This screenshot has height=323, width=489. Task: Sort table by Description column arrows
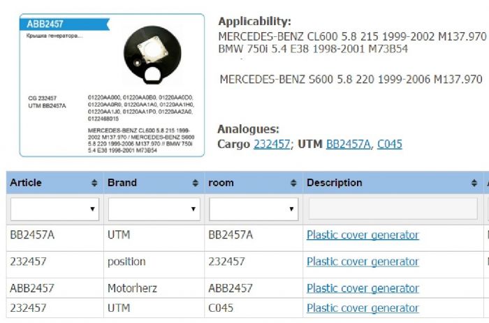474,183
